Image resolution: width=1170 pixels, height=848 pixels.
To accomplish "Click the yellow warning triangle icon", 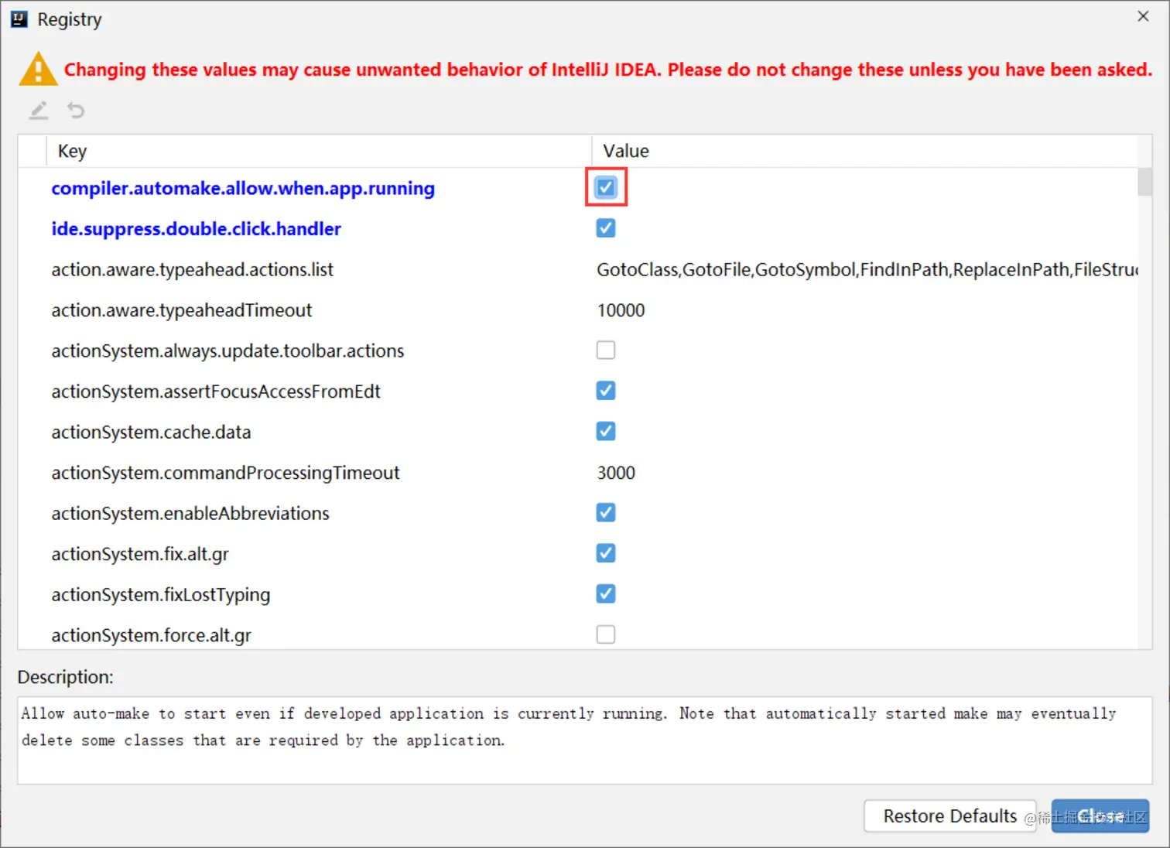I will [x=38, y=69].
